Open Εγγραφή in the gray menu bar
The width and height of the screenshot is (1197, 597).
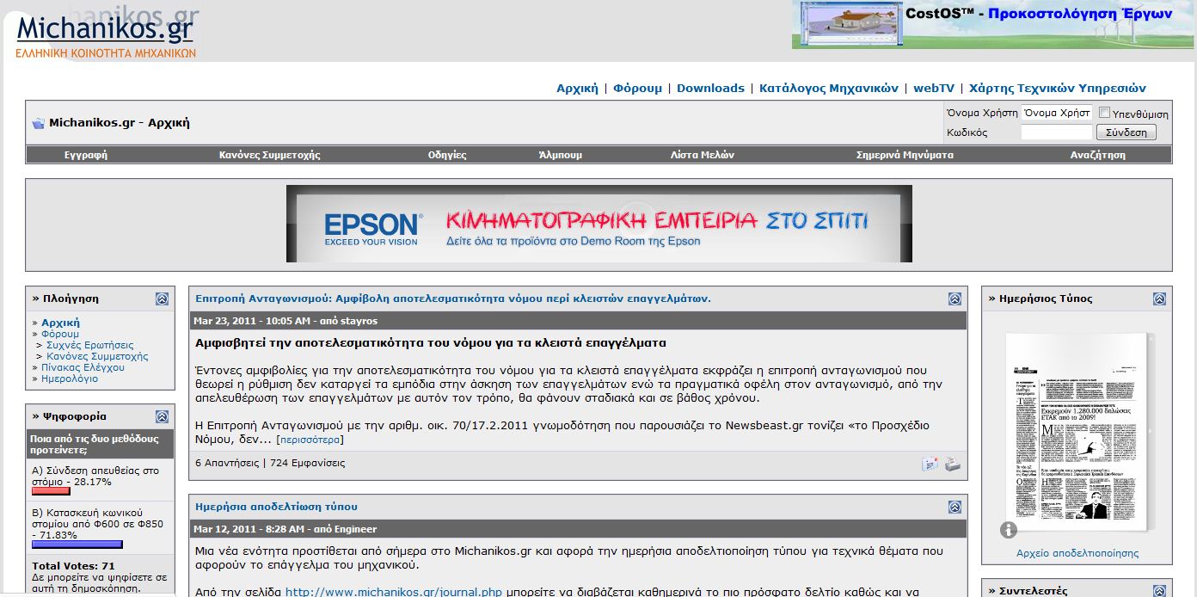coord(86,155)
